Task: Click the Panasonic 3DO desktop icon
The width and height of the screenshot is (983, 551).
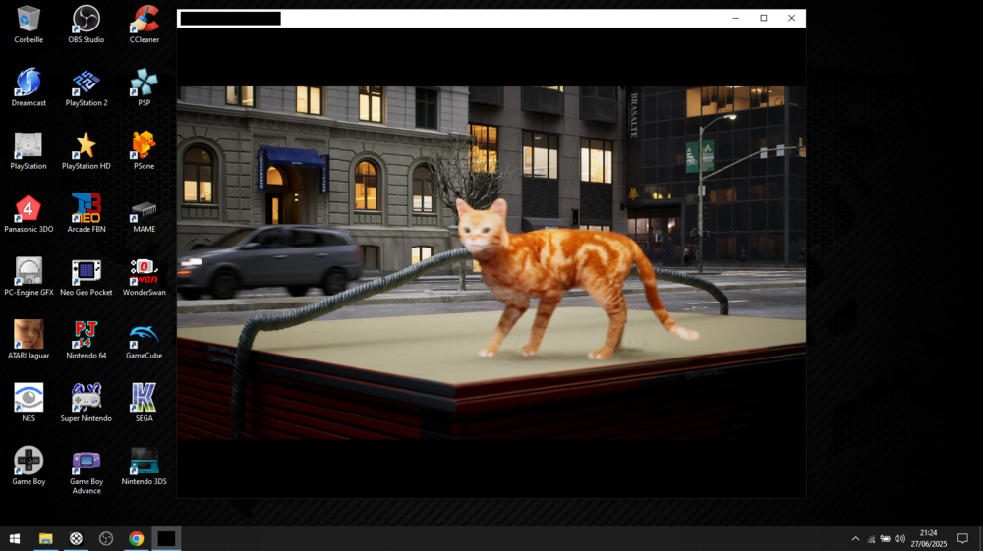Action: coord(29,208)
